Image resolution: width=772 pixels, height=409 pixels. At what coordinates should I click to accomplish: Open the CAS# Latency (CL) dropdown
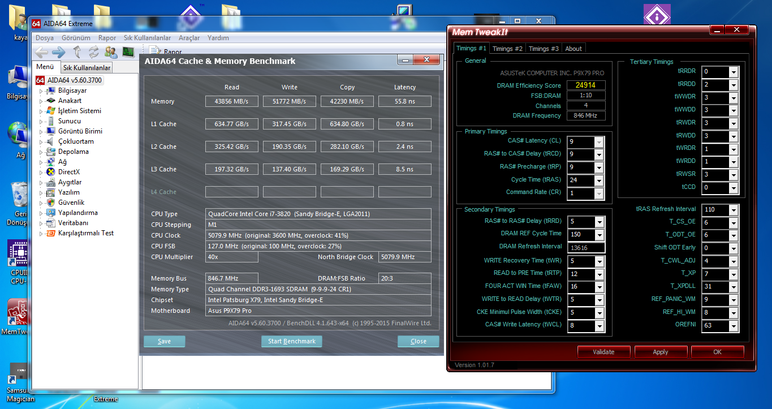tap(599, 141)
